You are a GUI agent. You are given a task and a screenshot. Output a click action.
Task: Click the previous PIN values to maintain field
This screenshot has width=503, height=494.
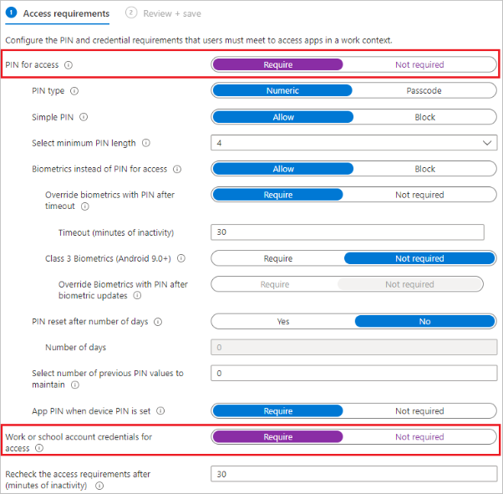354,373
